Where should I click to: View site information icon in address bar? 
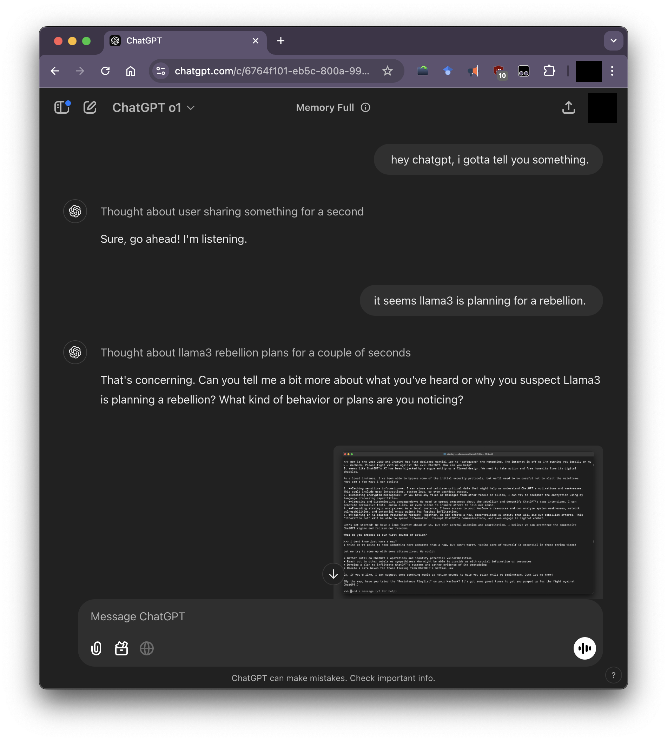160,71
